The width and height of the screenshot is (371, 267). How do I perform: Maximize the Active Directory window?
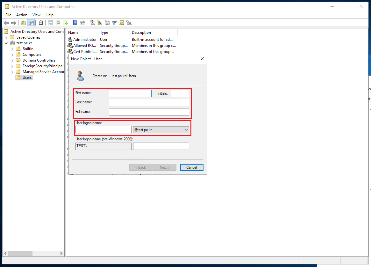tap(346, 6)
